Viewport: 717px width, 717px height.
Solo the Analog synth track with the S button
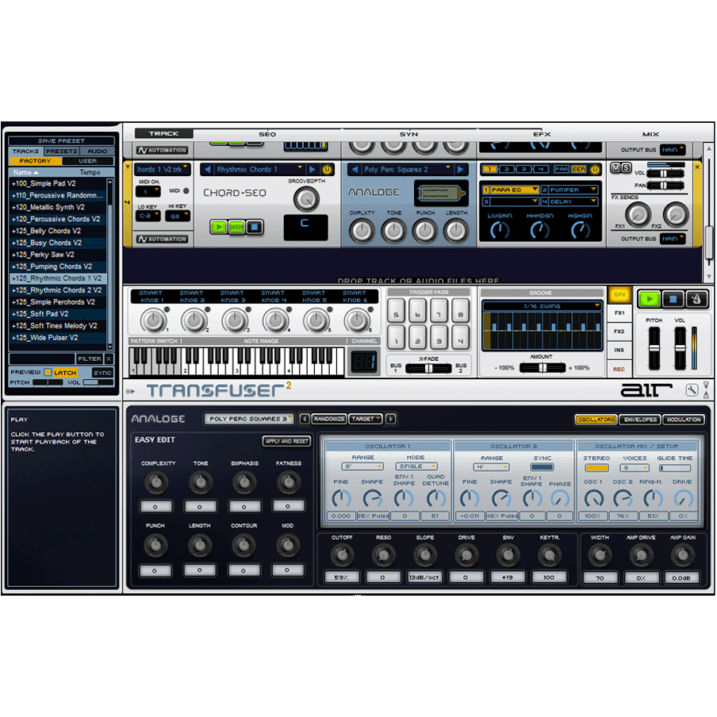pos(627,167)
